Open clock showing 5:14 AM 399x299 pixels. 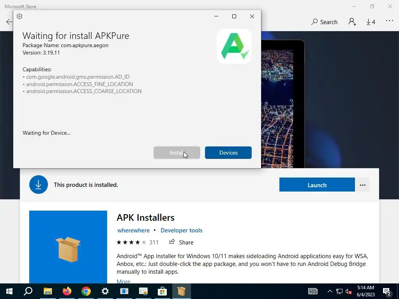click(x=365, y=291)
